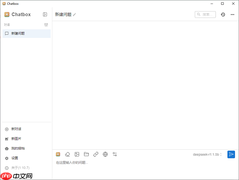Screen dimensions: 239x180
Task: Click the message input box placeholder
Action: (x=72, y=162)
